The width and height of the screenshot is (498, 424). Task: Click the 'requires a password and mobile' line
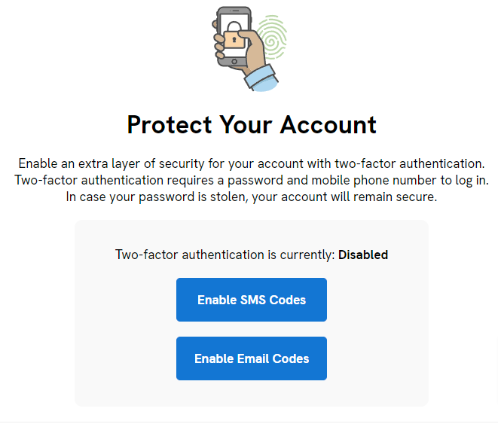251,181
